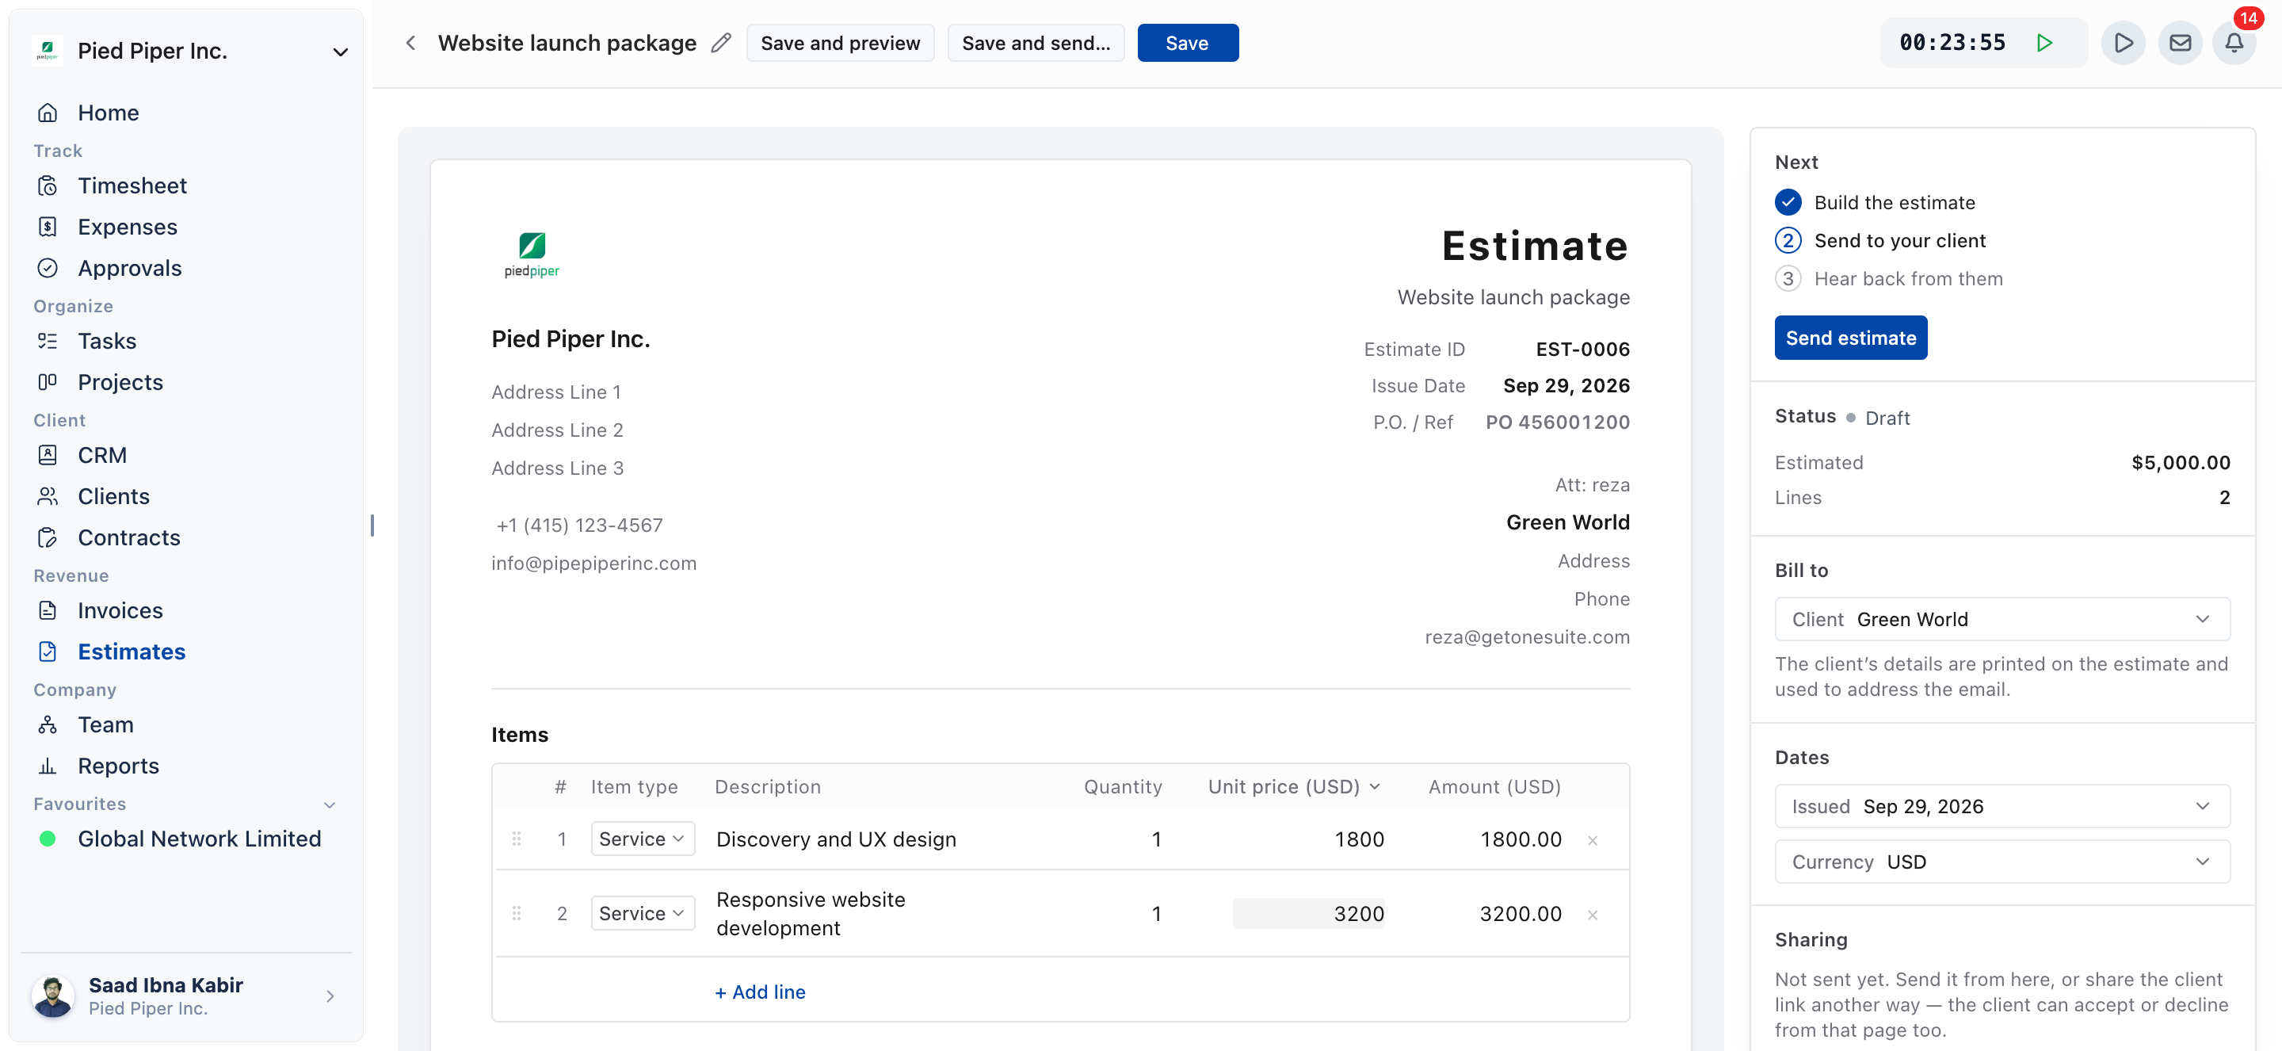The width and height of the screenshot is (2282, 1051).
Task: Edit the 3200 unit price field
Action: coord(1308,913)
